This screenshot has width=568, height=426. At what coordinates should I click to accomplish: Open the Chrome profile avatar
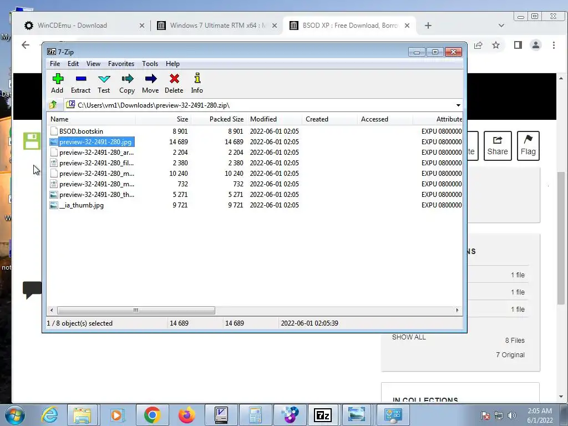click(x=536, y=45)
